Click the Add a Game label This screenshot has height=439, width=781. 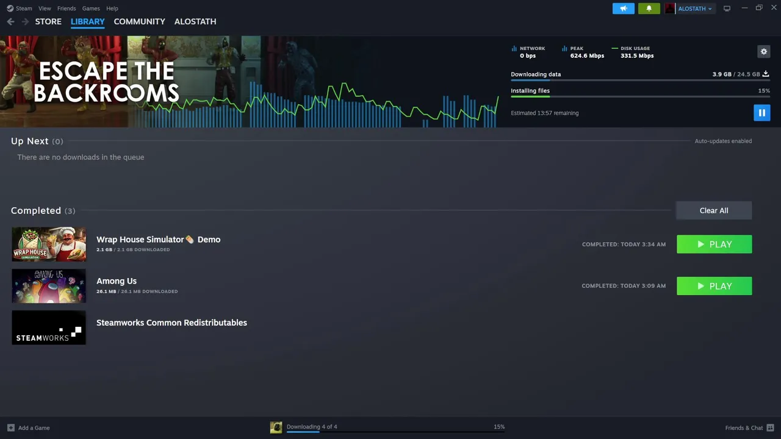[x=34, y=428]
